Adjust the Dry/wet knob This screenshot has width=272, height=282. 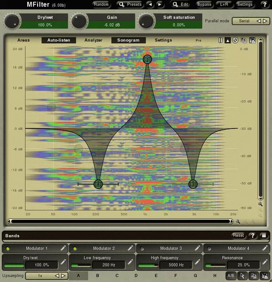[12, 21]
